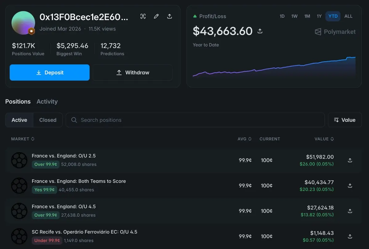Switch to the Activity tab

[47, 102]
